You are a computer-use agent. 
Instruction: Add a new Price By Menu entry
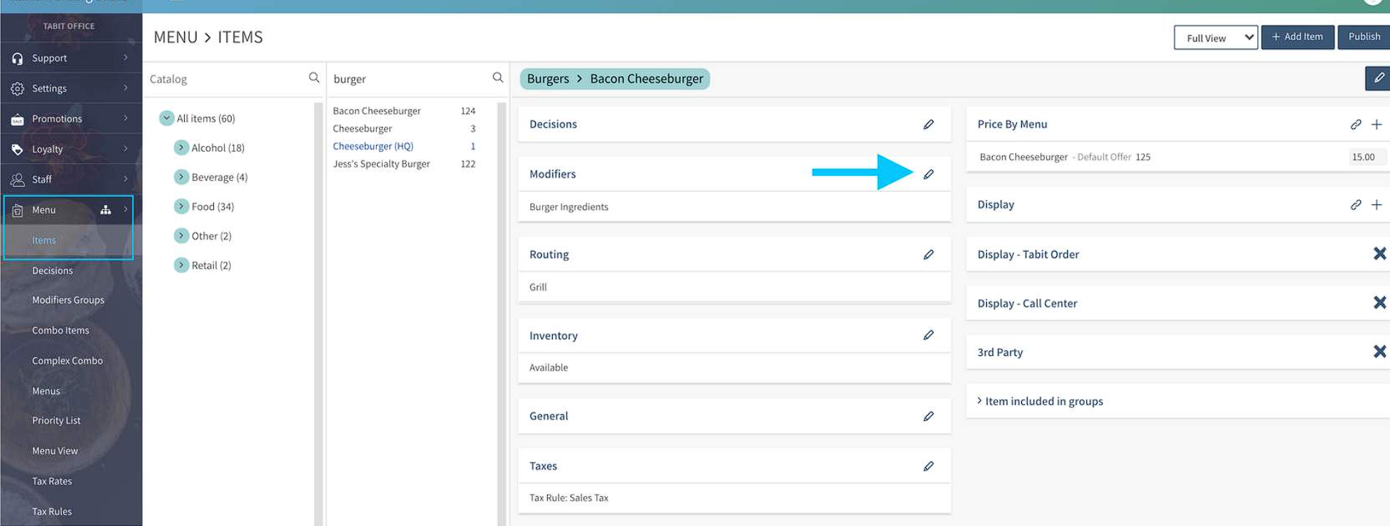click(x=1377, y=125)
